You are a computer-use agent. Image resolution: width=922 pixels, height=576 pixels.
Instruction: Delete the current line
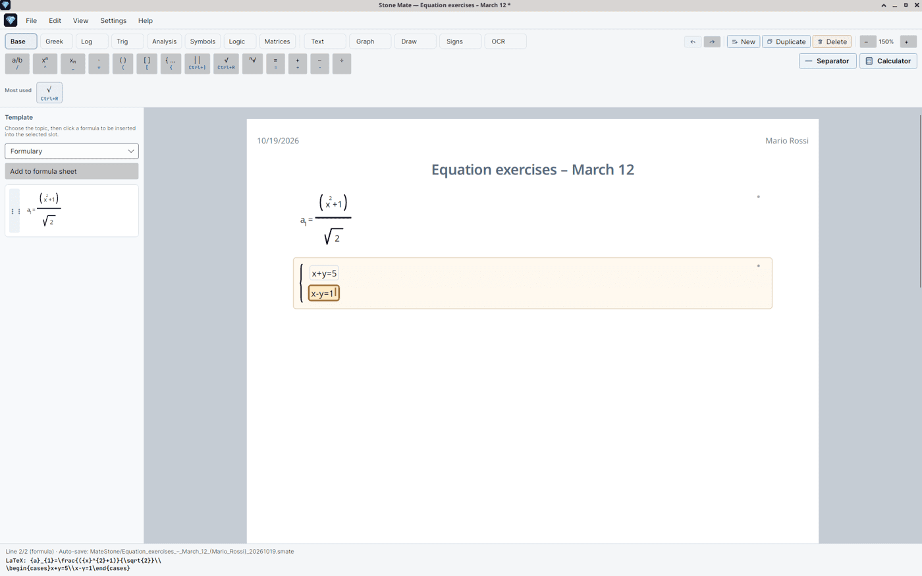click(832, 41)
